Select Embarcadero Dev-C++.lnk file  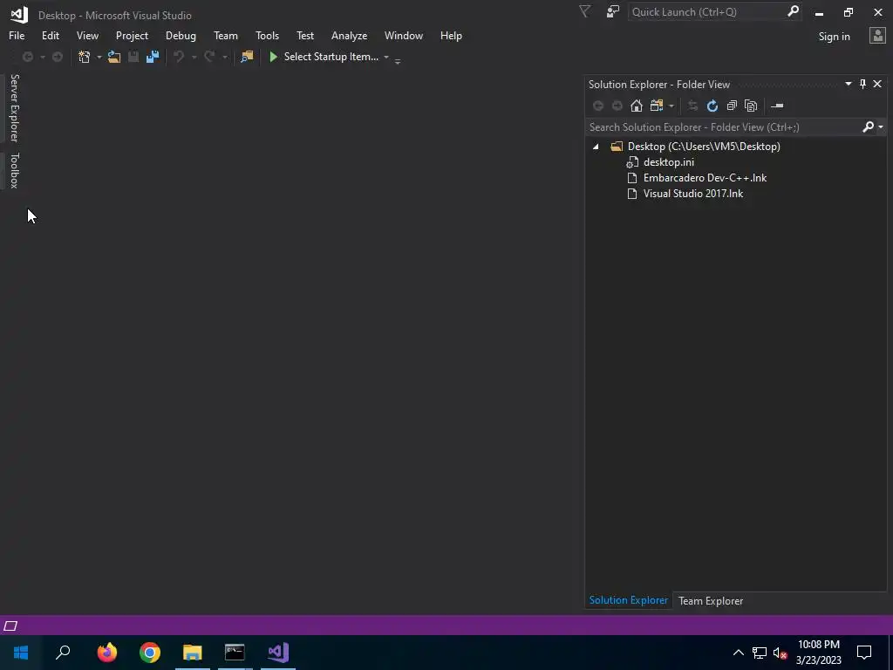[x=705, y=178]
